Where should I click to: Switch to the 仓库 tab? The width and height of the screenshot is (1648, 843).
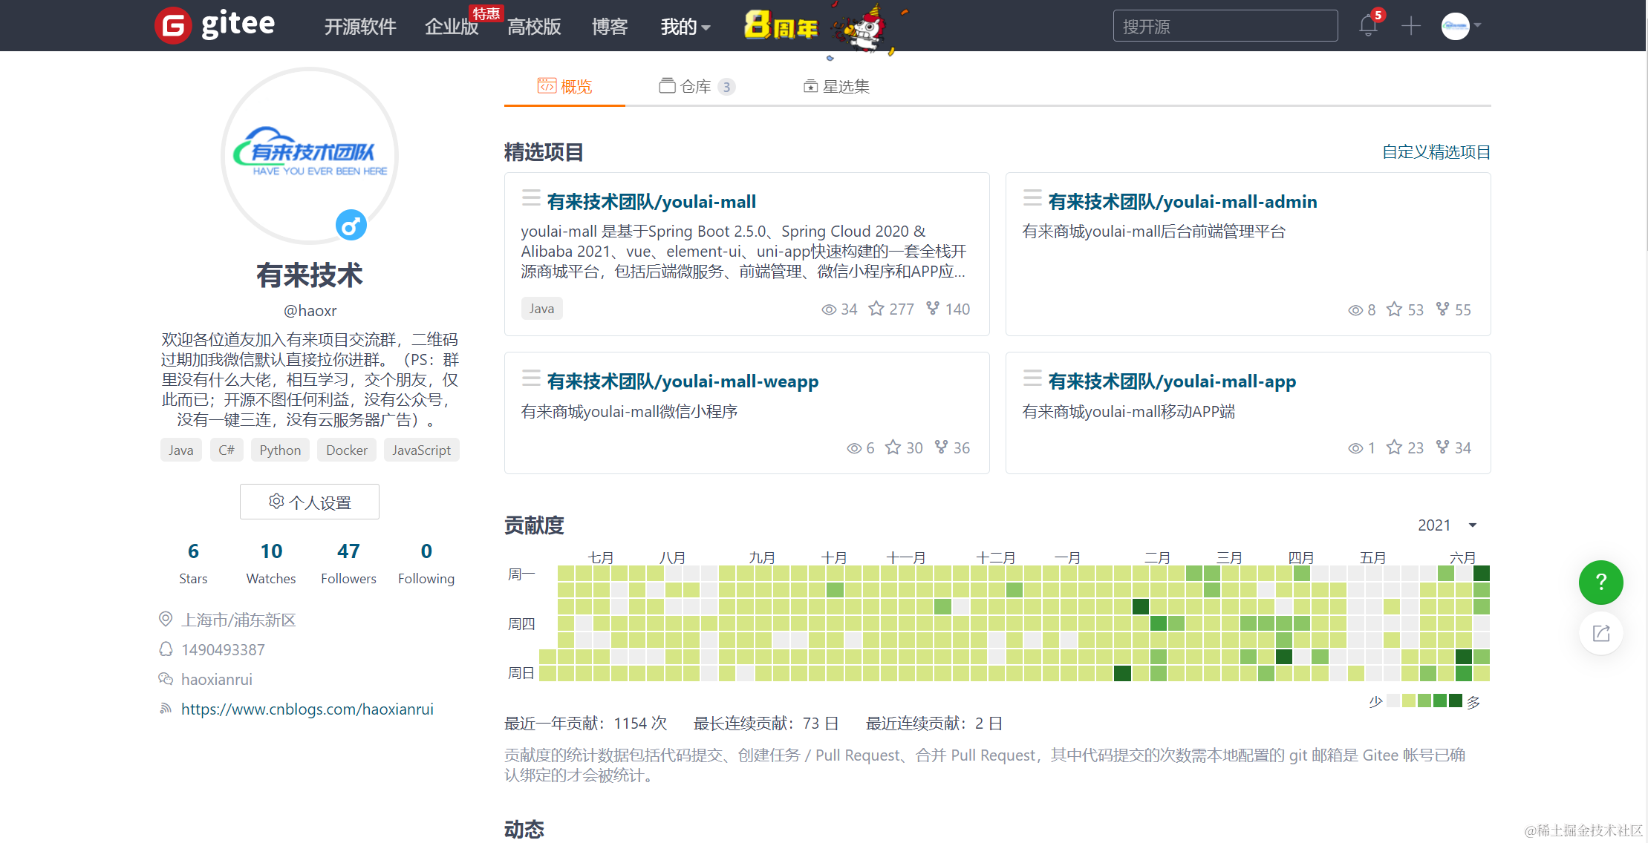[x=696, y=87]
